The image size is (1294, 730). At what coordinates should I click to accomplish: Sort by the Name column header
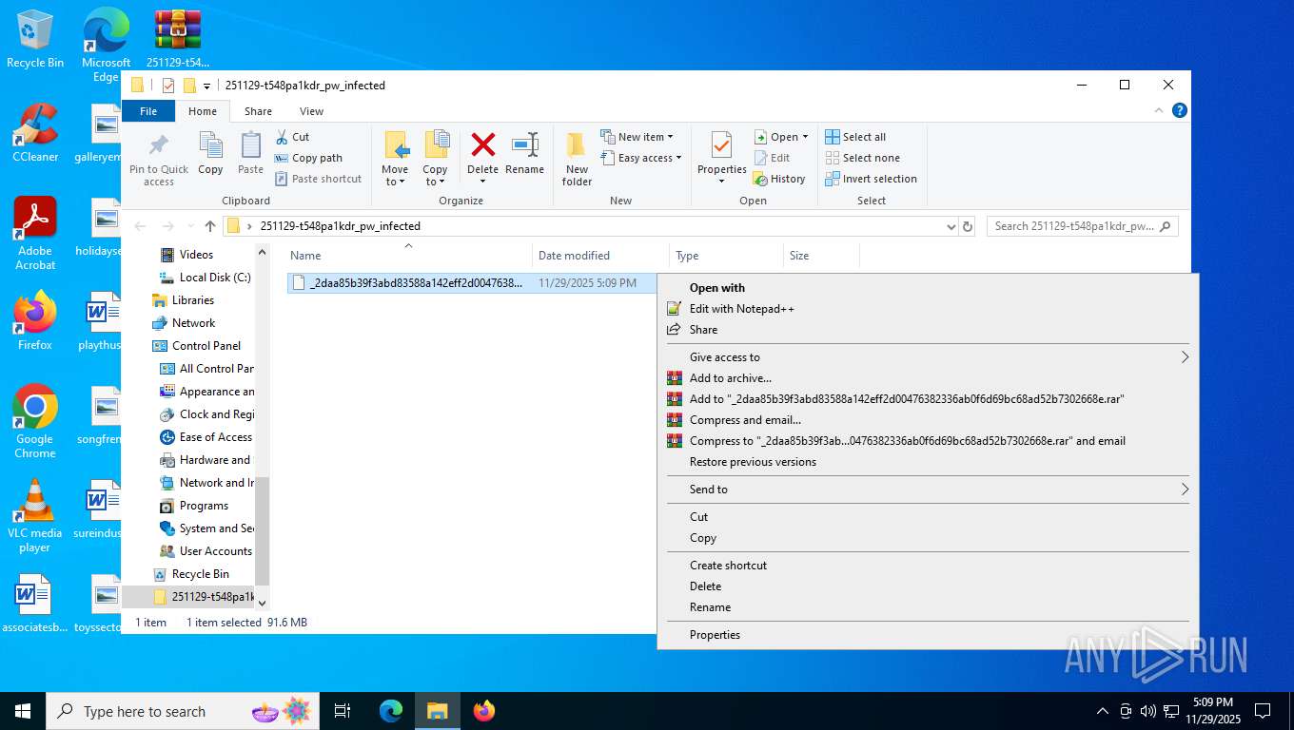(408, 256)
